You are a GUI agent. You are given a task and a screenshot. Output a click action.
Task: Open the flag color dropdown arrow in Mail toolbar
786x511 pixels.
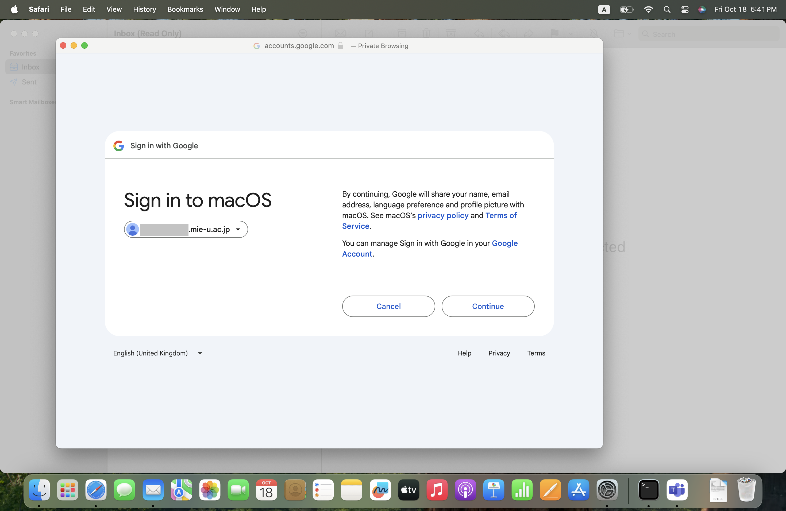tap(571, 34)
